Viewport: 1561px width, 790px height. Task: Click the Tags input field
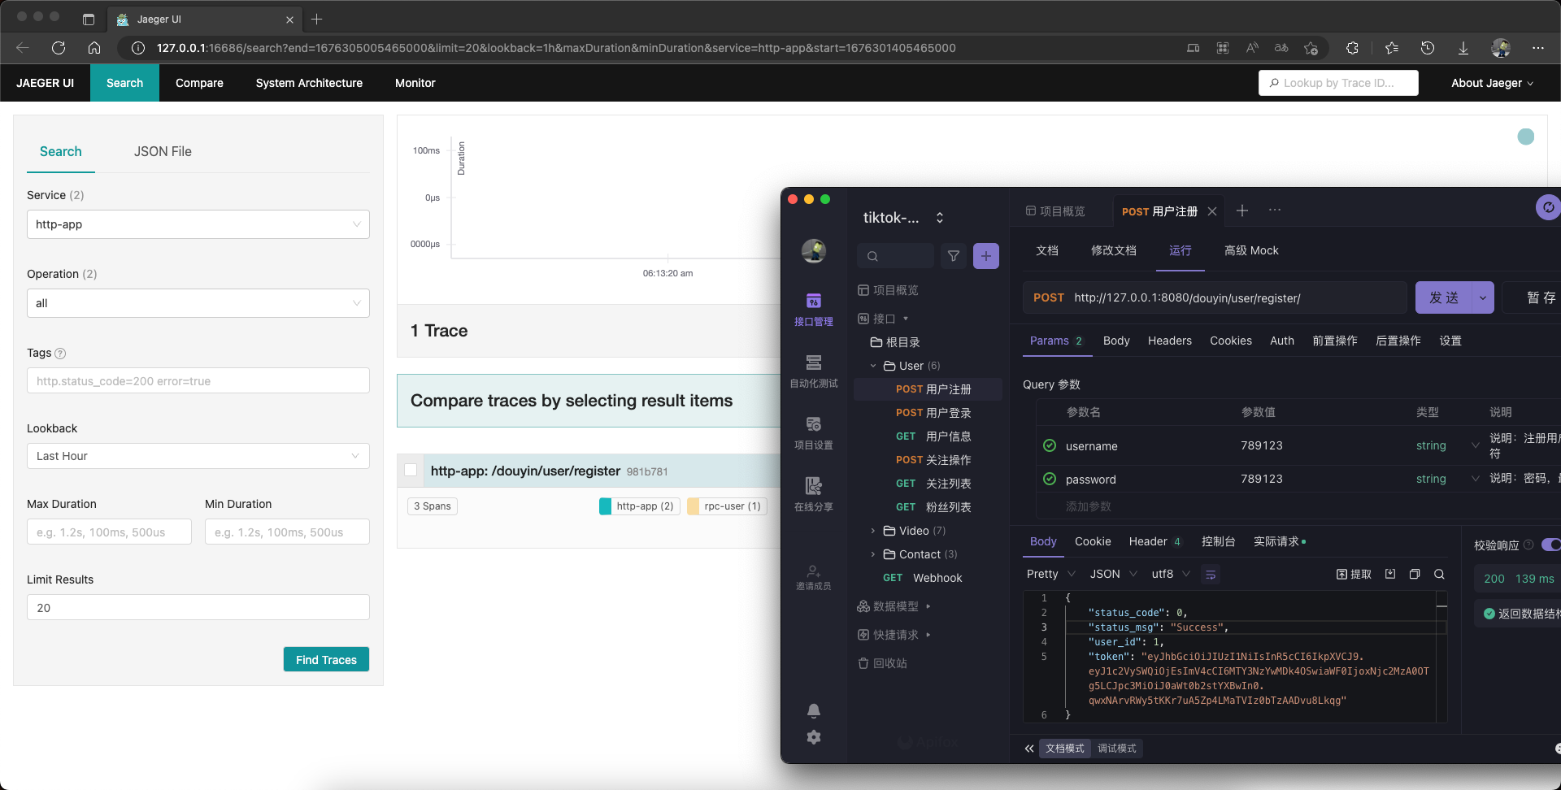click(x=198, y=380)
